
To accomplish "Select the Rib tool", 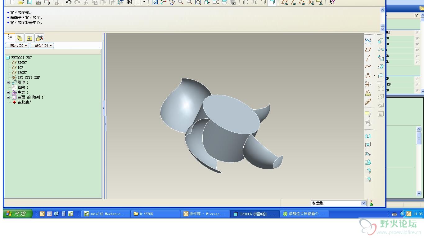I will [x=368, y=153].
